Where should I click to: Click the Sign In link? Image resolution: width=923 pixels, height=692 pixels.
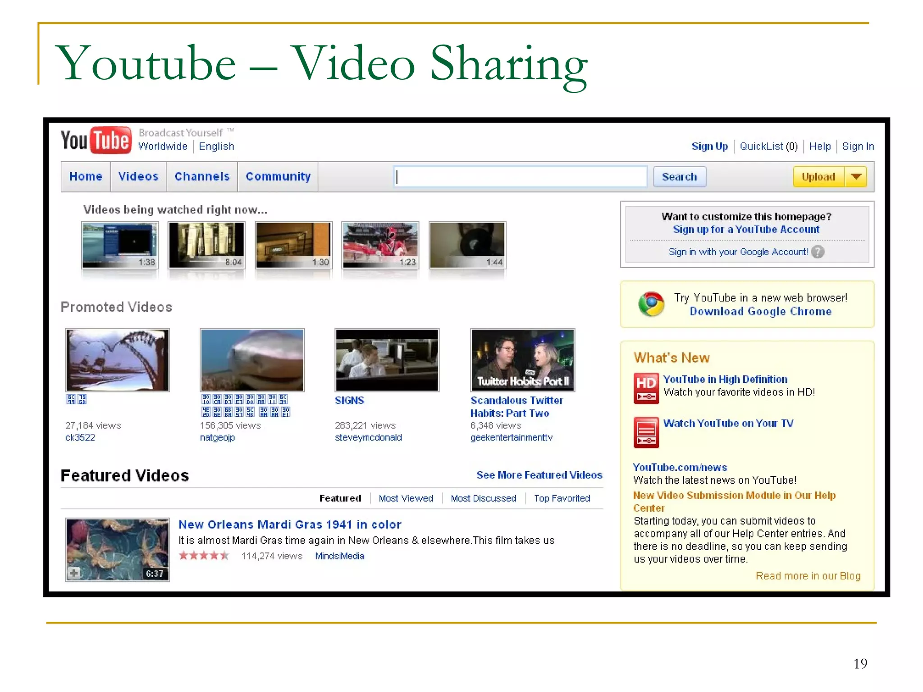[x=858, y=146]
